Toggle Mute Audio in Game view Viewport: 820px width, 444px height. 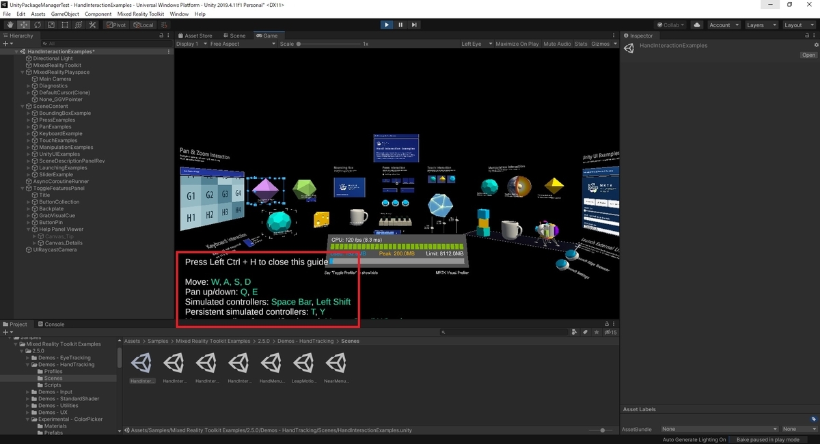click(x=557, y=44)
